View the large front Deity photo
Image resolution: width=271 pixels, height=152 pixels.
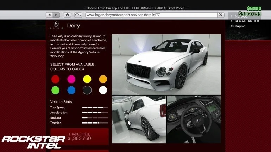(x=166, y=65)
